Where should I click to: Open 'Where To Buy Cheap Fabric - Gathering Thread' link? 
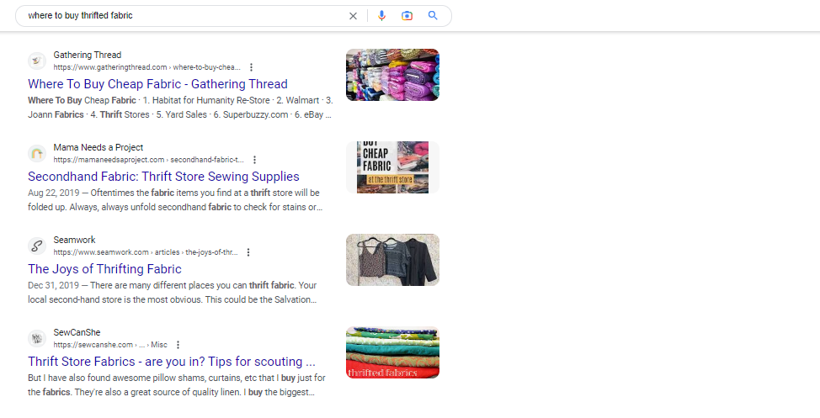pos(157,84)
